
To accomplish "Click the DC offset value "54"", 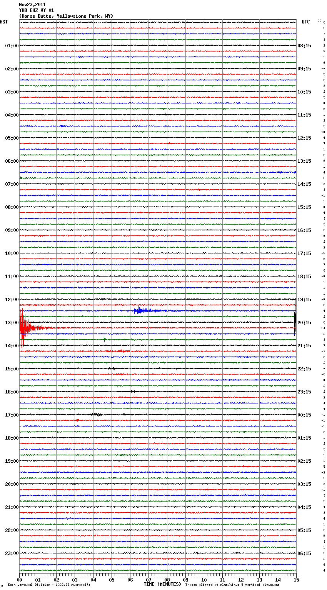I will pos(323,328).
